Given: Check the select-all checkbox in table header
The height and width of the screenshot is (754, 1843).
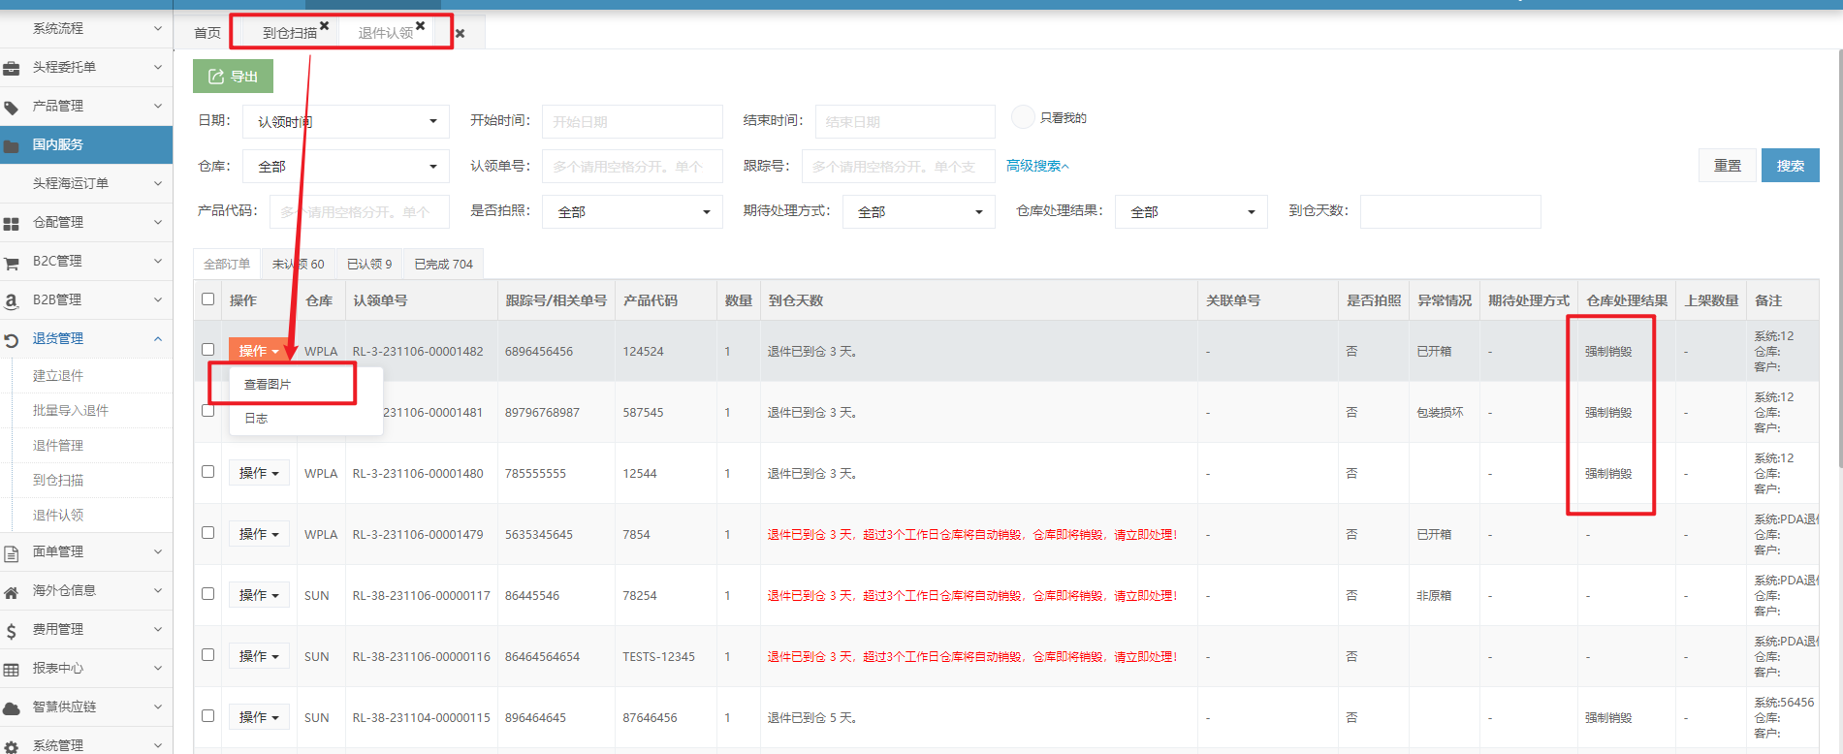Looking at the screenshot, I should click(207, 298).
